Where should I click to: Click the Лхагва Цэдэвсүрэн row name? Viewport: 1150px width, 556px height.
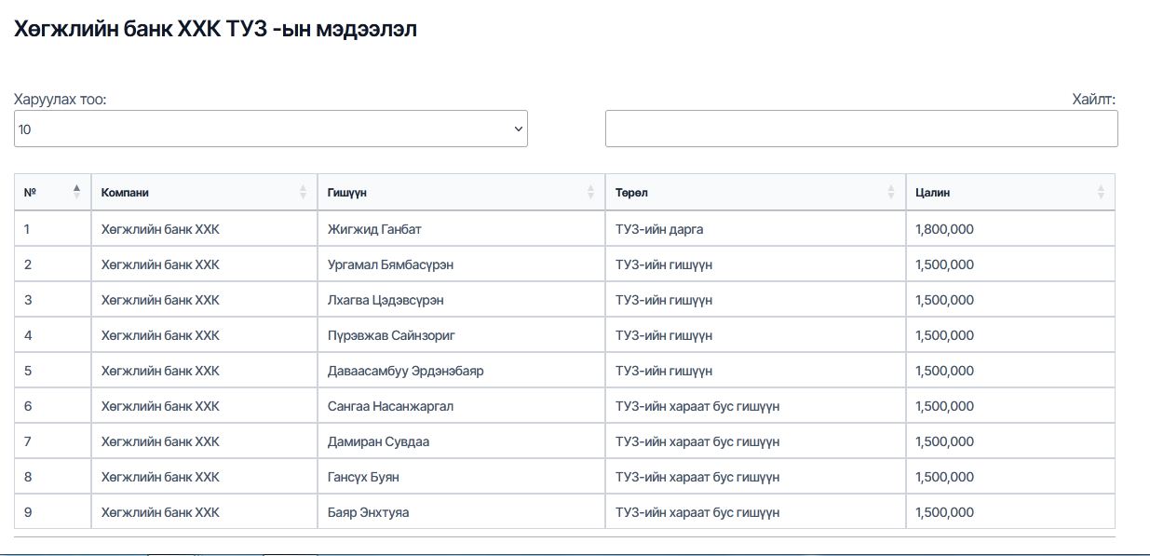386,300
